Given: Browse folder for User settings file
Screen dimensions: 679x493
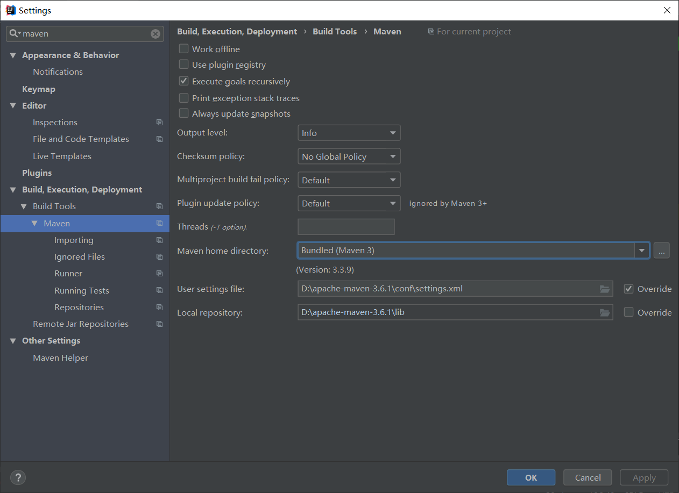Looking at the screenshot, I should tap(605, 289).
